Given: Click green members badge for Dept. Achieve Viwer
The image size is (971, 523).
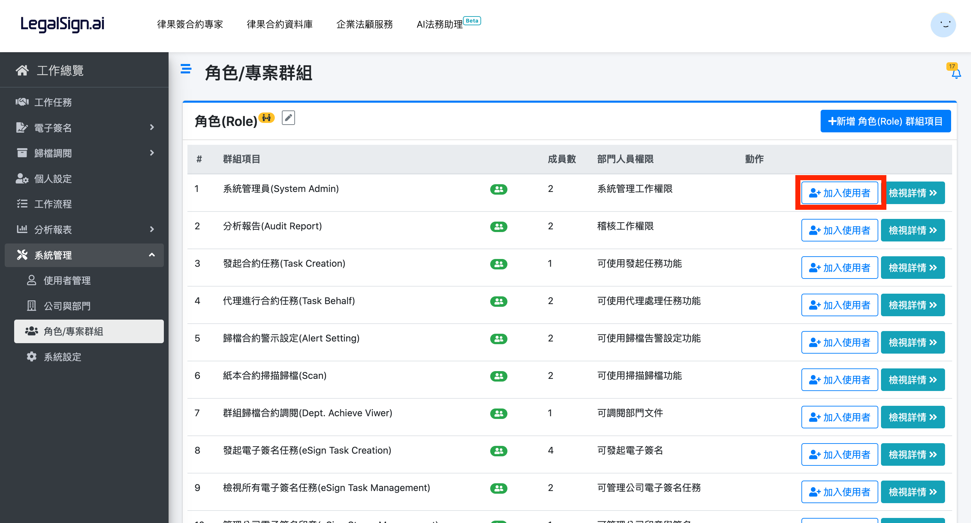Looking at the screenshot, I should tap(499, 414).
